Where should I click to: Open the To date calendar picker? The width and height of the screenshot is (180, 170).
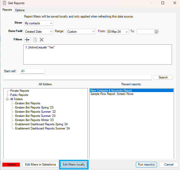coord(156,32)
